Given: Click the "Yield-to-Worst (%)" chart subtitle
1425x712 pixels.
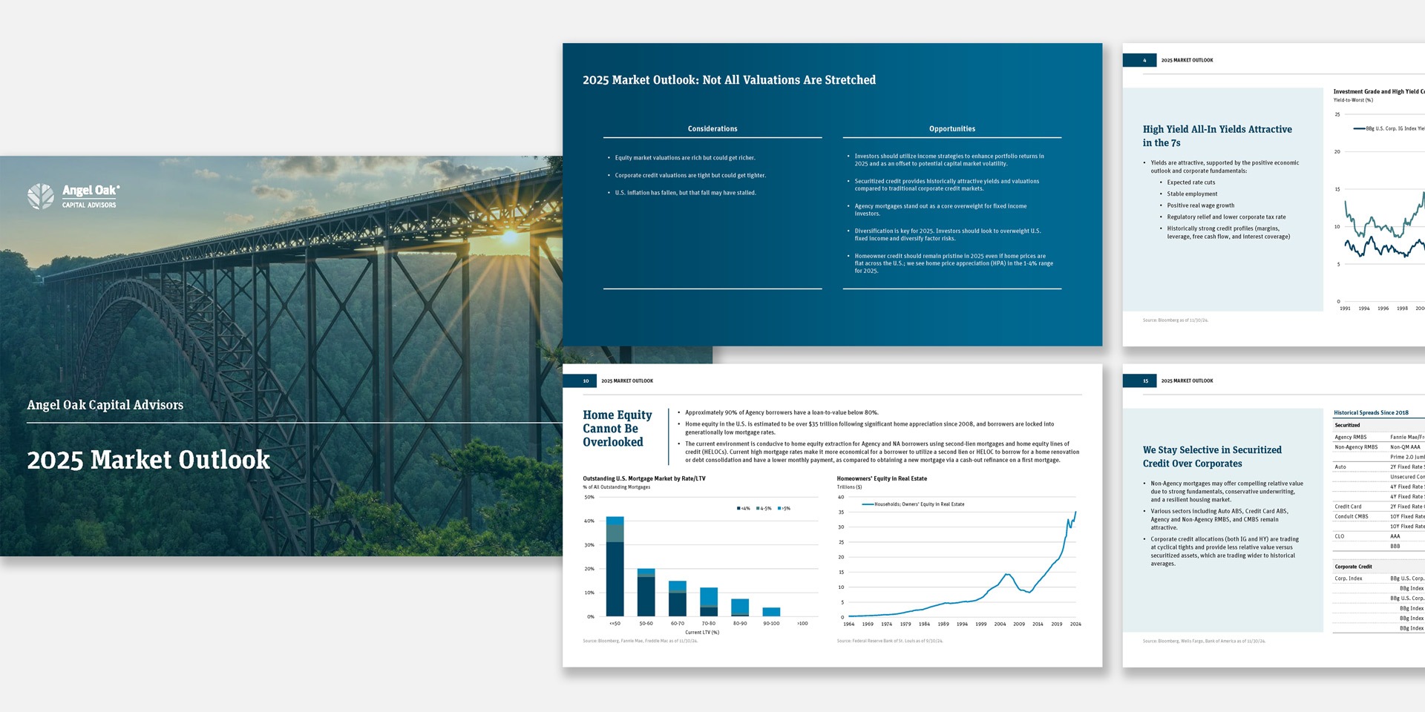Looking at the screenshot, I should pyautogui.click(x=1353, y=100).
